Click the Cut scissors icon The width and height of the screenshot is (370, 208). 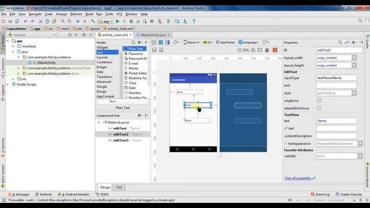click(x=40, y=21)
